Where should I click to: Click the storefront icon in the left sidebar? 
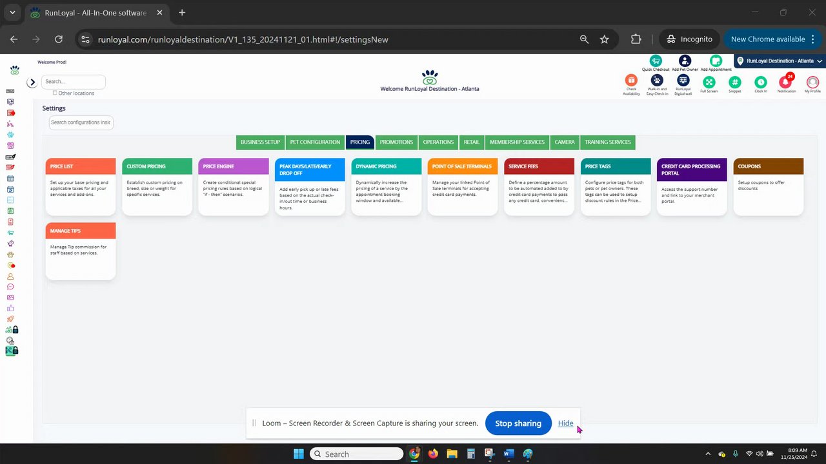10,146
